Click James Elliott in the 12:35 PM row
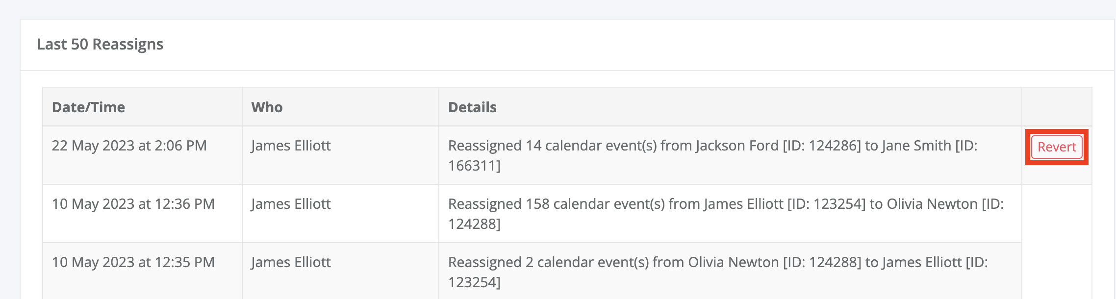Viewport: 1116px width, 299px height. pyautogui.click(x=291, y=262)
